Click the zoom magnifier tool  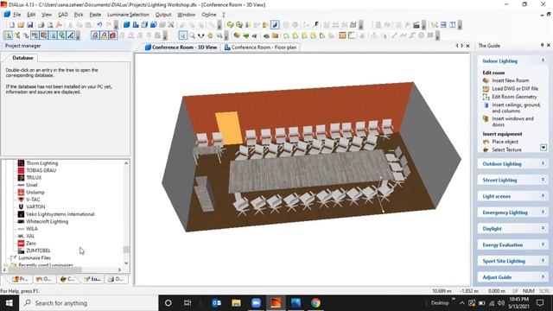[x=192, y=35]
